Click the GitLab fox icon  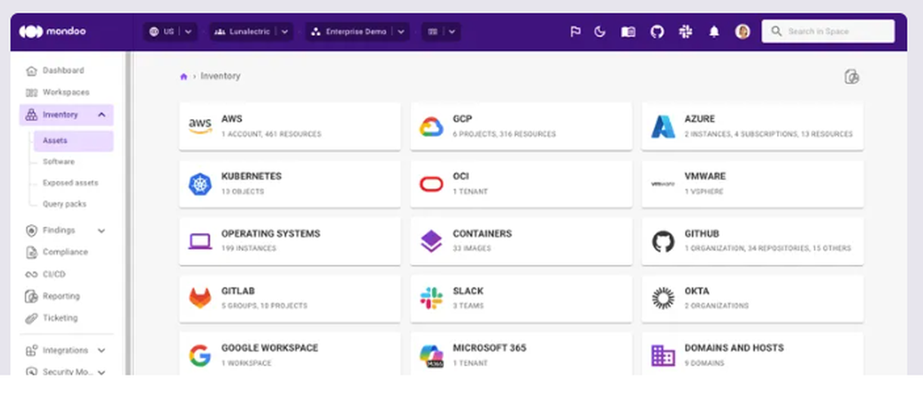point(200,298)
